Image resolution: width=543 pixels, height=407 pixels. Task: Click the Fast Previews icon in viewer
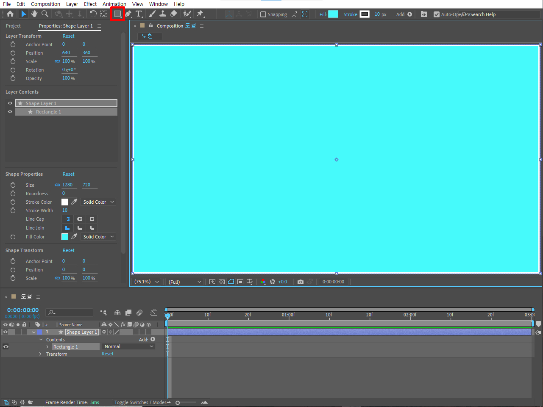pos(212,282)
